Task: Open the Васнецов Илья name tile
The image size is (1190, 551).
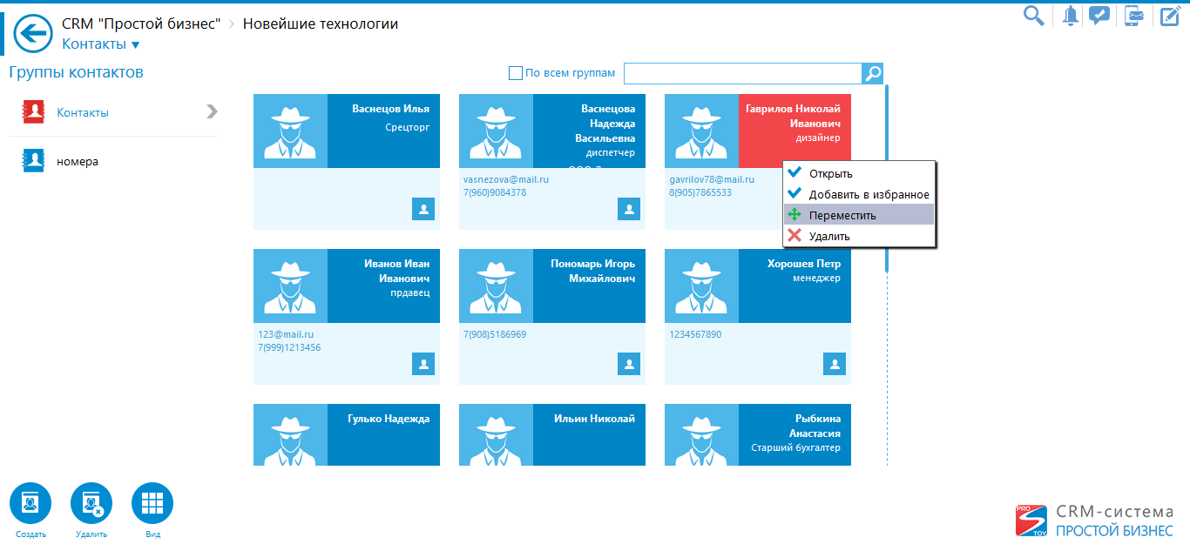Action: pos(383,131)
